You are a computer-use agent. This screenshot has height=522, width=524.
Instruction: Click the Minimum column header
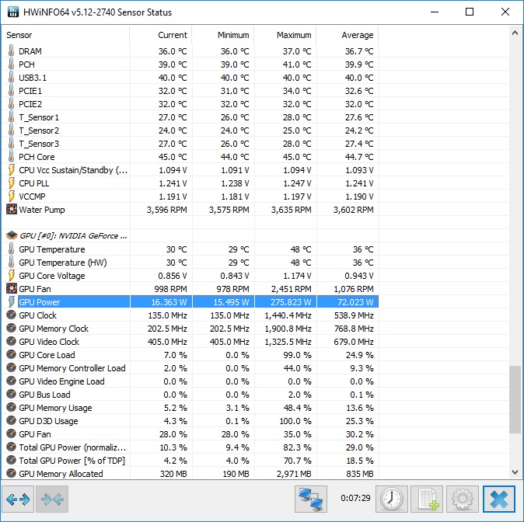point(223,35)
